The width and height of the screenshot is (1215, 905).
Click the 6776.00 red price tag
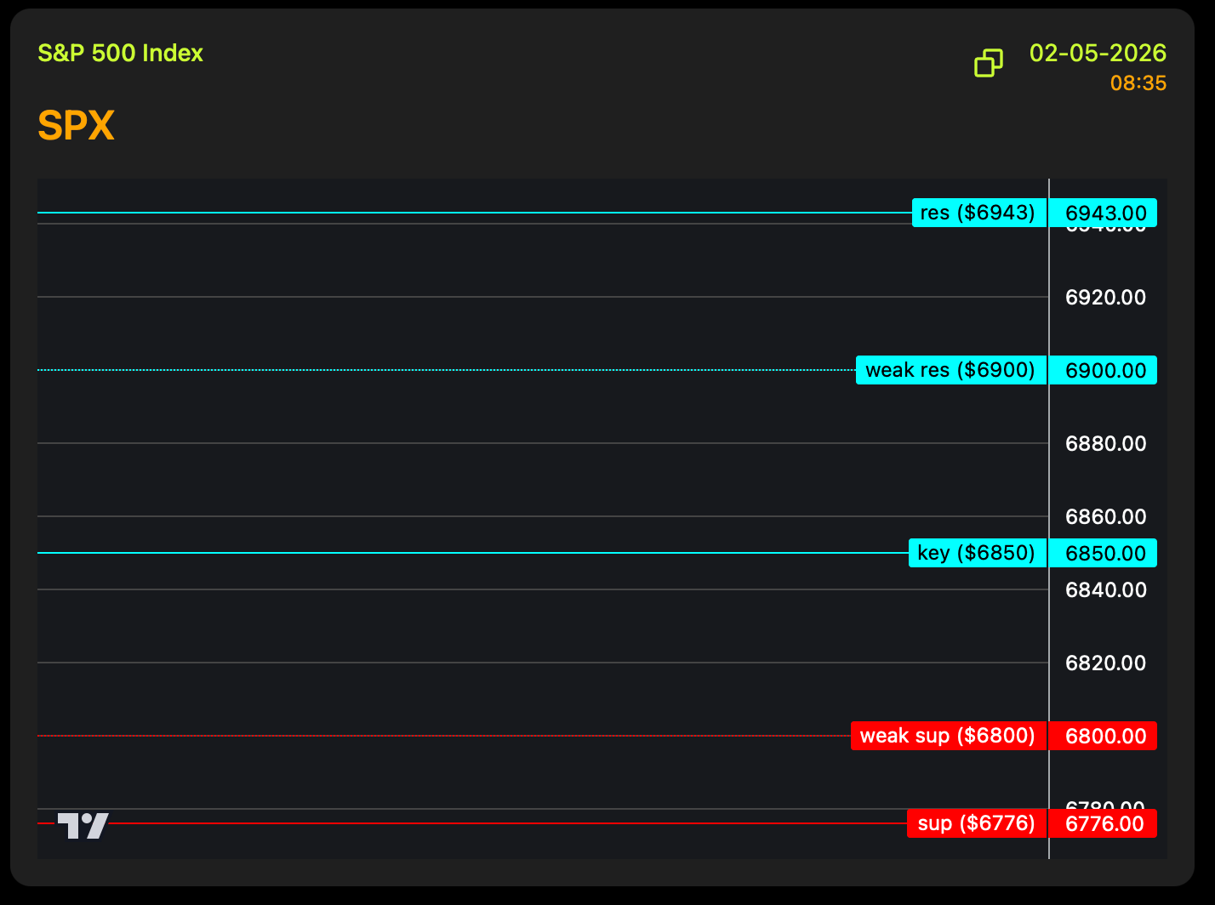1104,823
